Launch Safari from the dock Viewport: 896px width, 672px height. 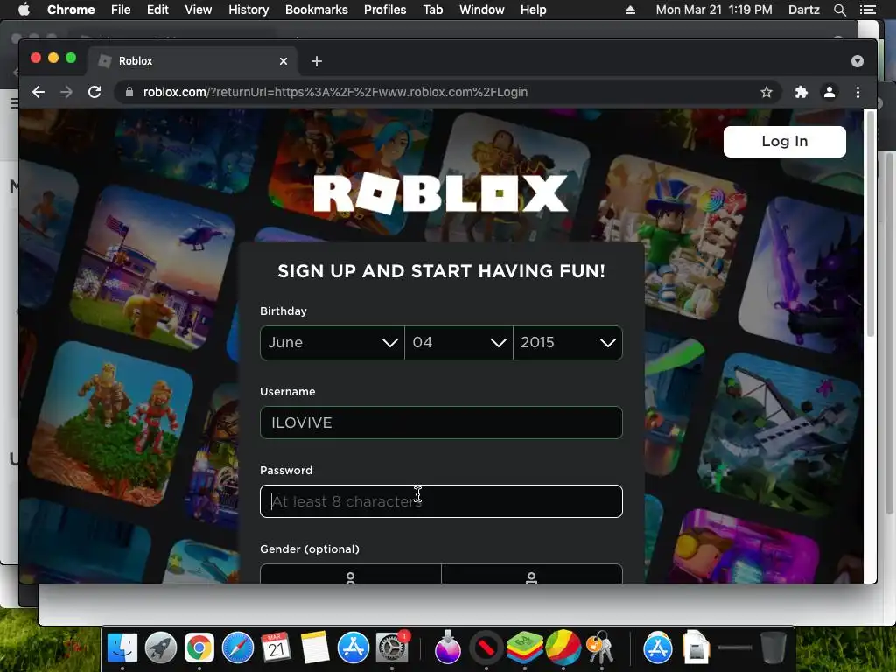coord(238,647)
